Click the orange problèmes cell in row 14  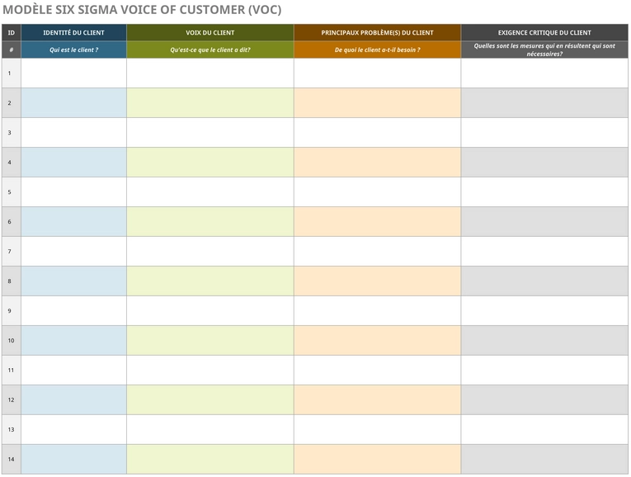coord(378,460)
